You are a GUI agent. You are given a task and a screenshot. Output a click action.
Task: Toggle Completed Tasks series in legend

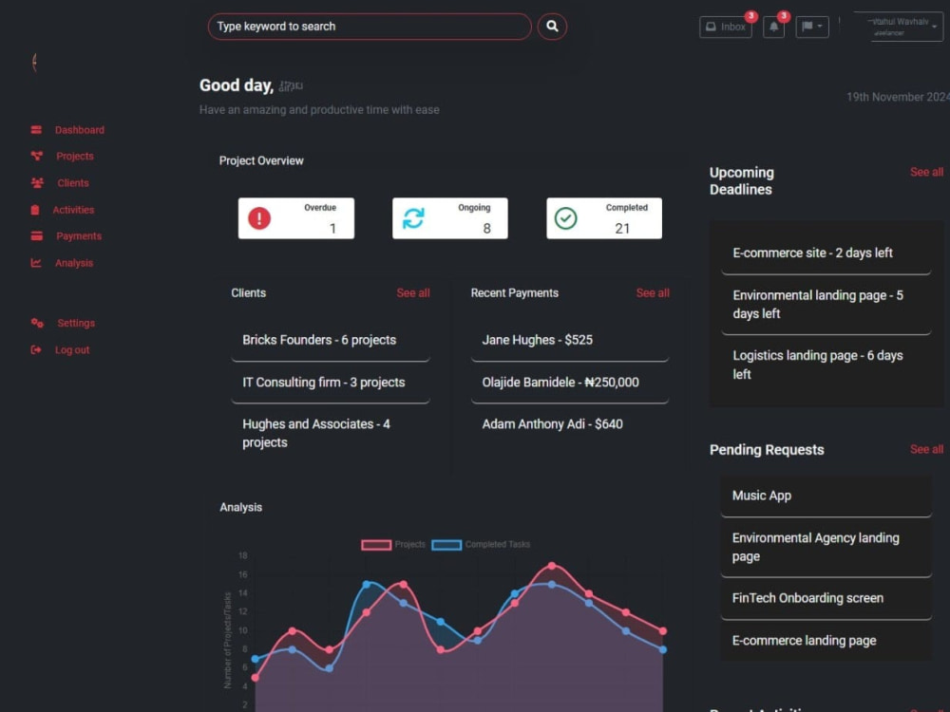click(481, 545)
